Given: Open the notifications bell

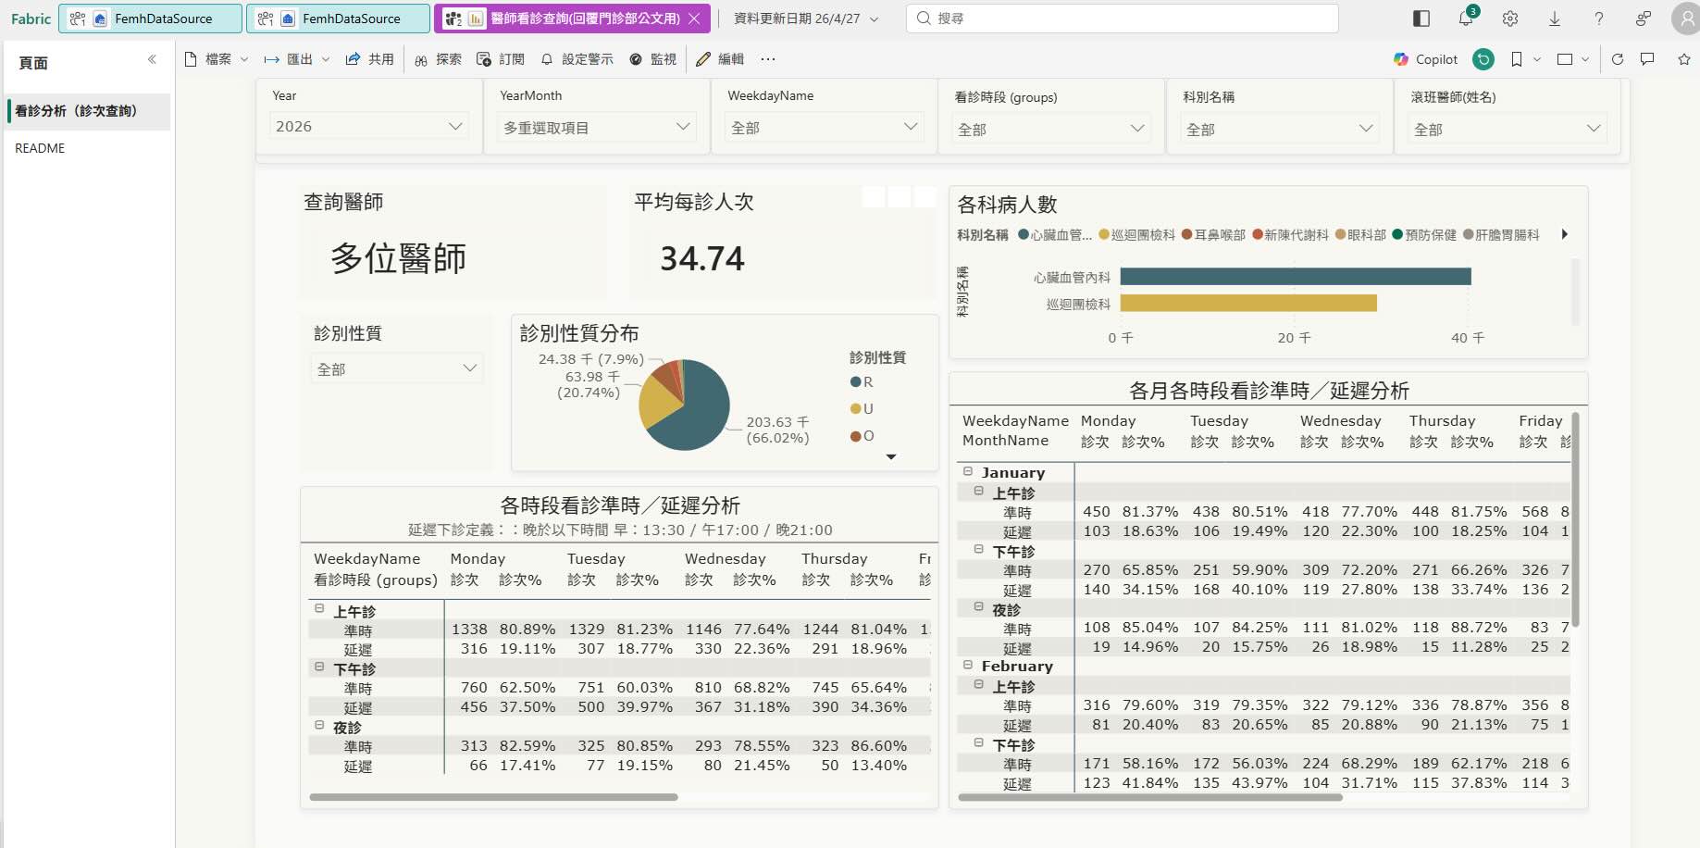Looking at the screenshot, I should [1466, 19].
